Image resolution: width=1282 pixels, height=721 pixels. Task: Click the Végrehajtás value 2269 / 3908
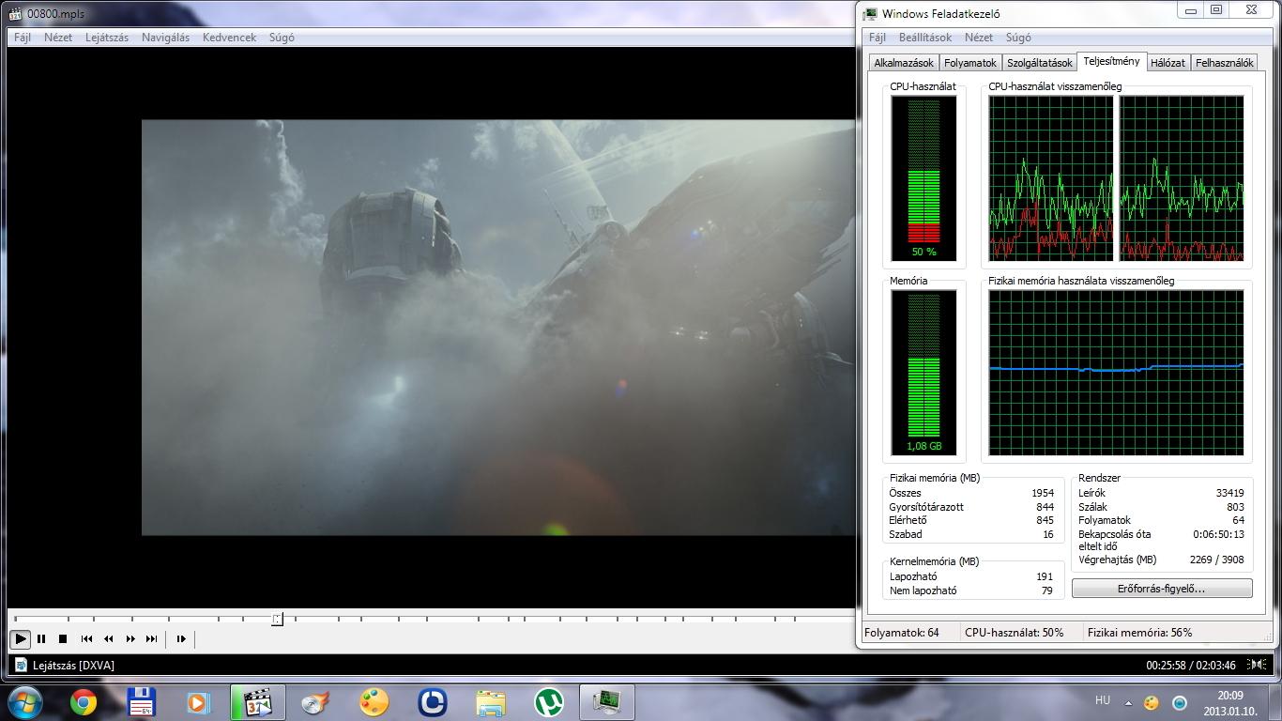[1216, 560]
